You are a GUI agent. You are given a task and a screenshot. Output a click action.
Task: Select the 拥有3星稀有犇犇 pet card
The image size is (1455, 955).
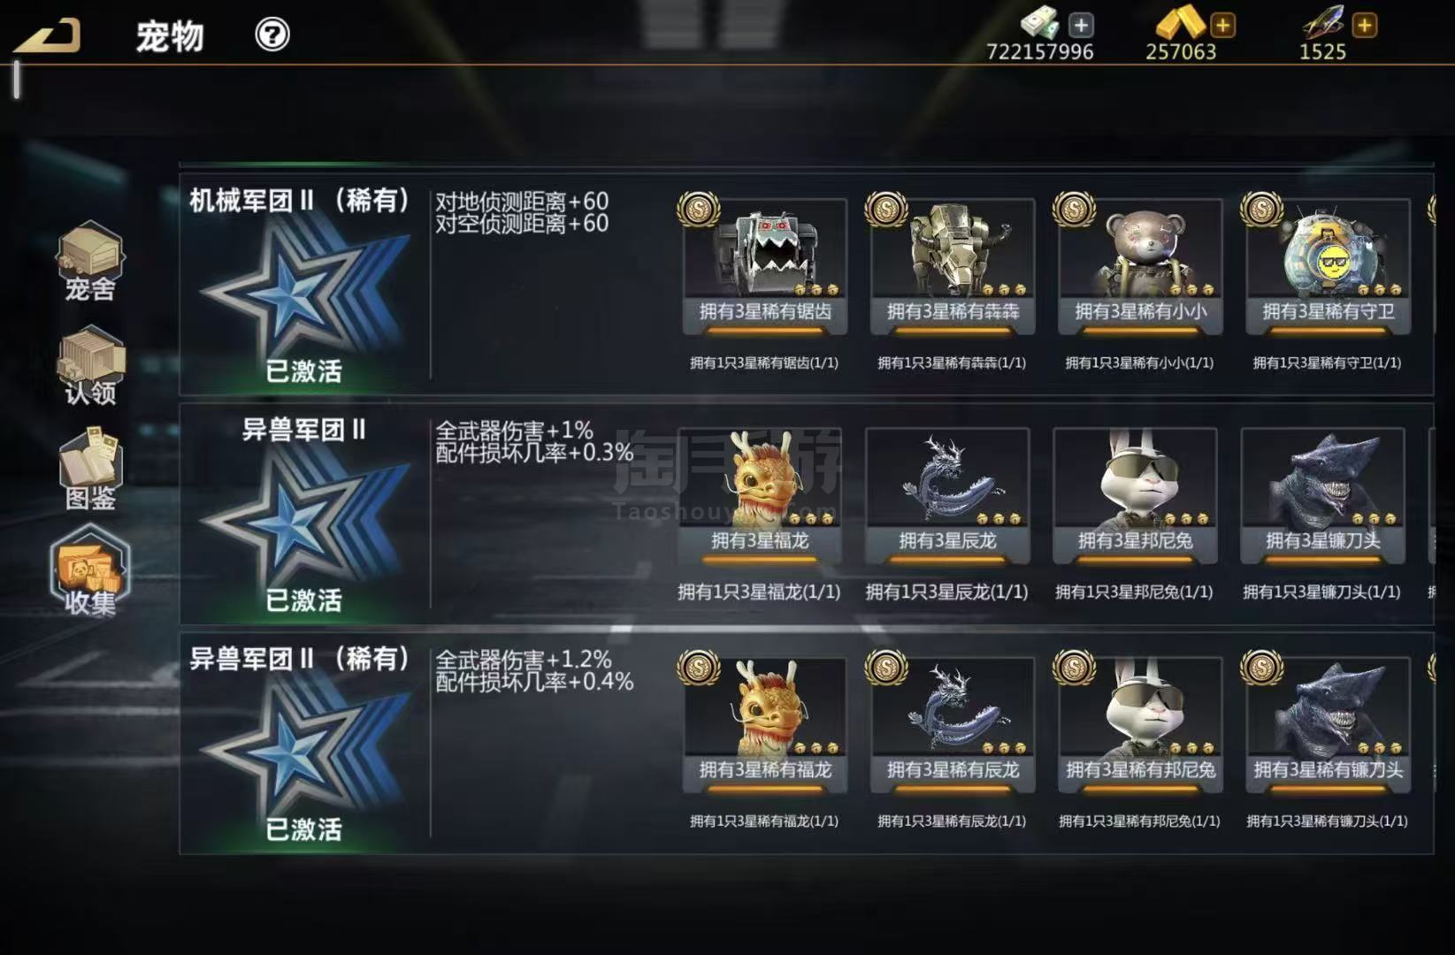pyautogui.click(x=953, y=266)
